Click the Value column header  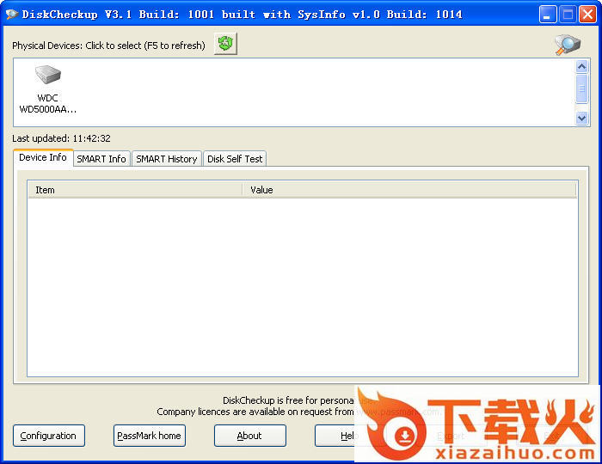click(x=409, y=190)
